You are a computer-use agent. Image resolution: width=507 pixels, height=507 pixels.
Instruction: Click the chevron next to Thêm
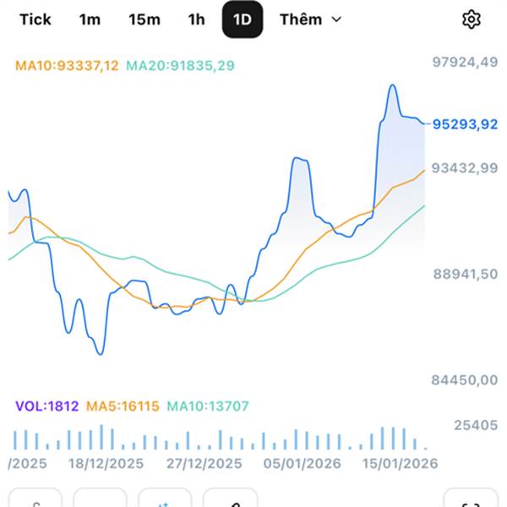tap(336, 19)
